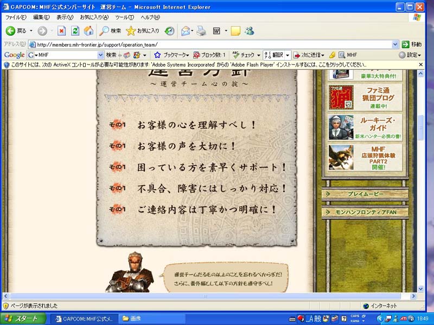Open the ファイル(F) menu

pos(16,17)
